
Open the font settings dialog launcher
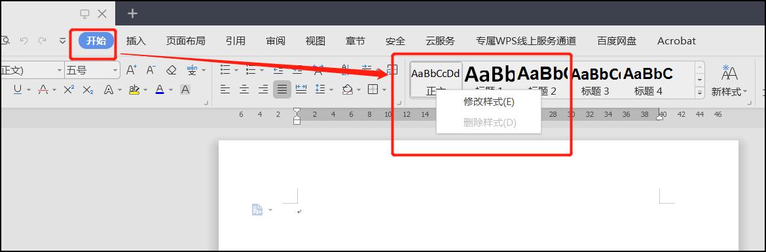click(207, 103)
